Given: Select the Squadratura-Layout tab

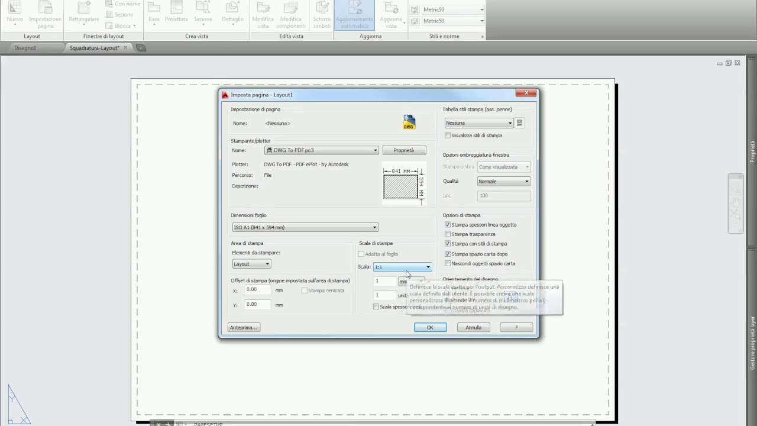Looking at the screenshot, I should pos(95,48).
